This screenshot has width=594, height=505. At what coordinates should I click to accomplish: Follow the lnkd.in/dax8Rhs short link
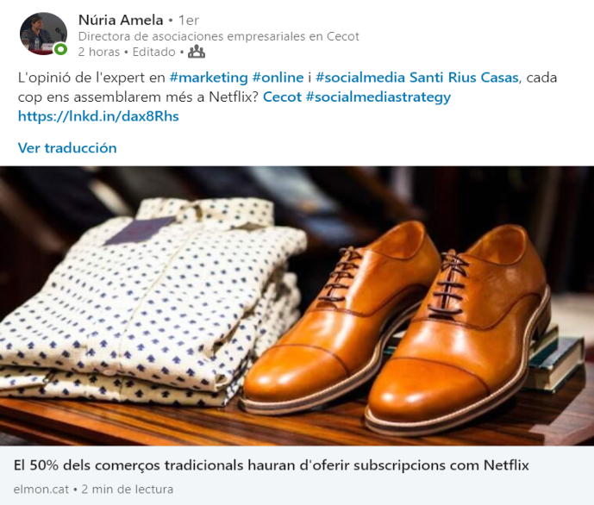(98, 116)
